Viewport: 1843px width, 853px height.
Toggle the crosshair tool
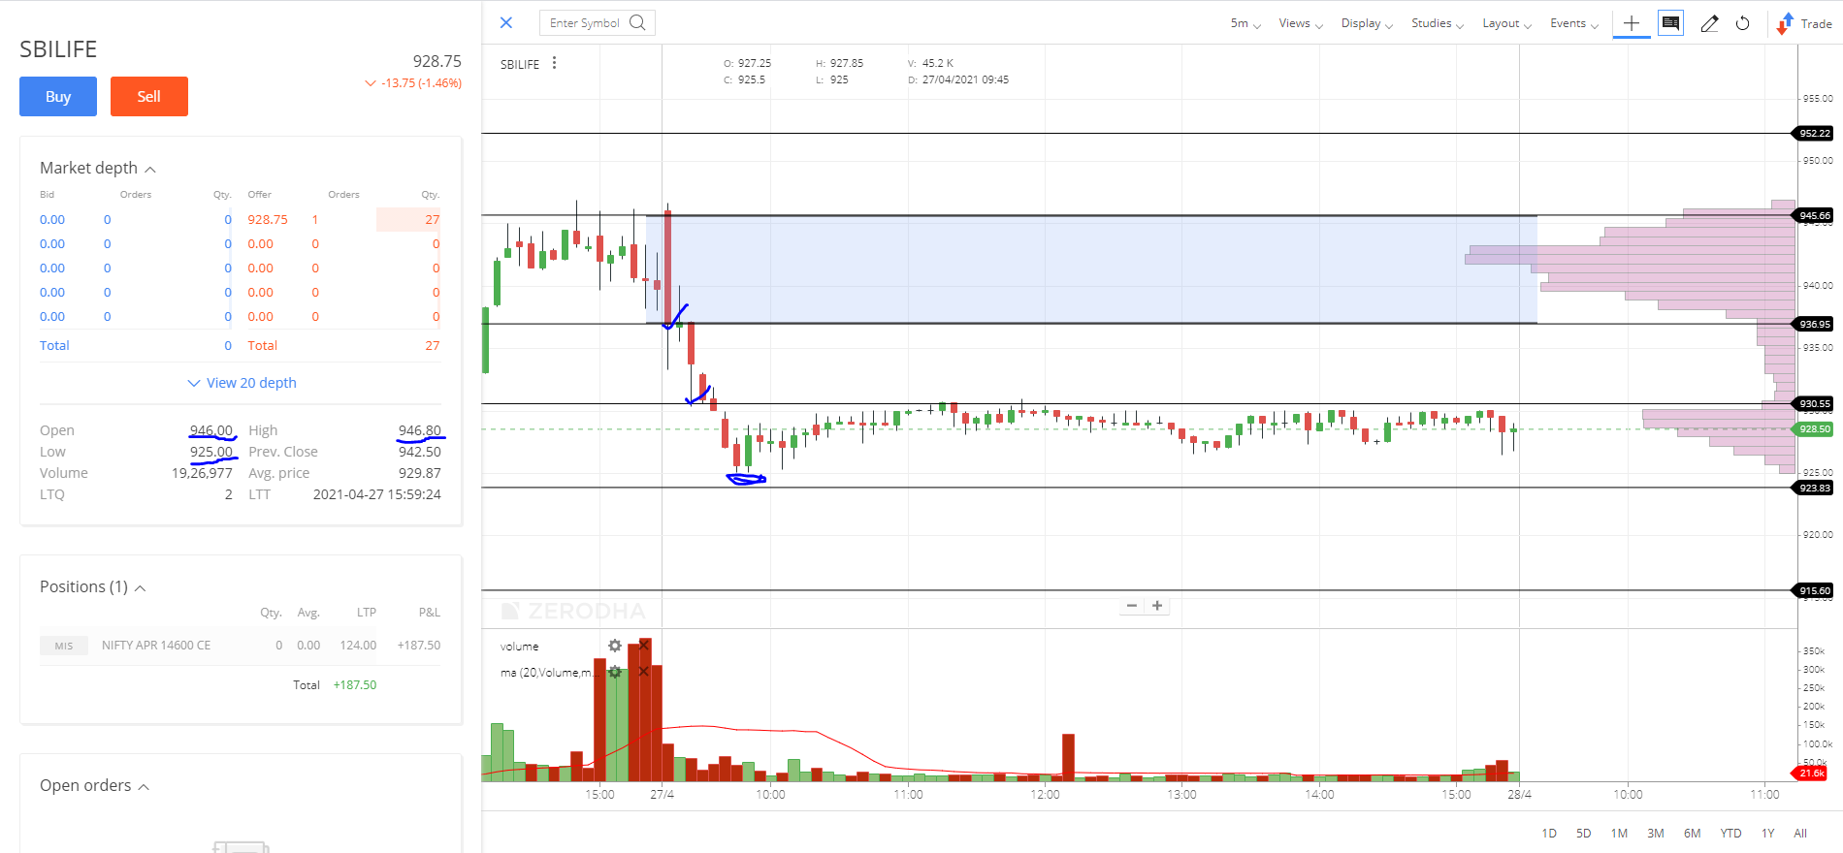point(1632,23)
